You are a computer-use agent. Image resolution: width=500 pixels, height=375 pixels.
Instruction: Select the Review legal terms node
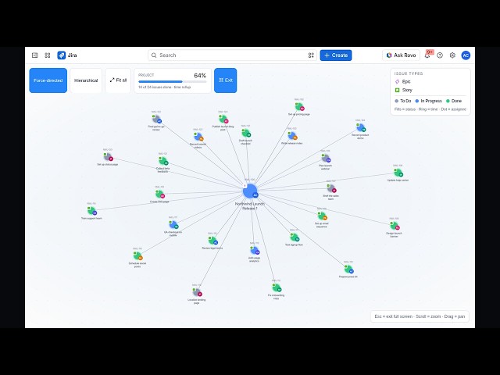[212, 241]
